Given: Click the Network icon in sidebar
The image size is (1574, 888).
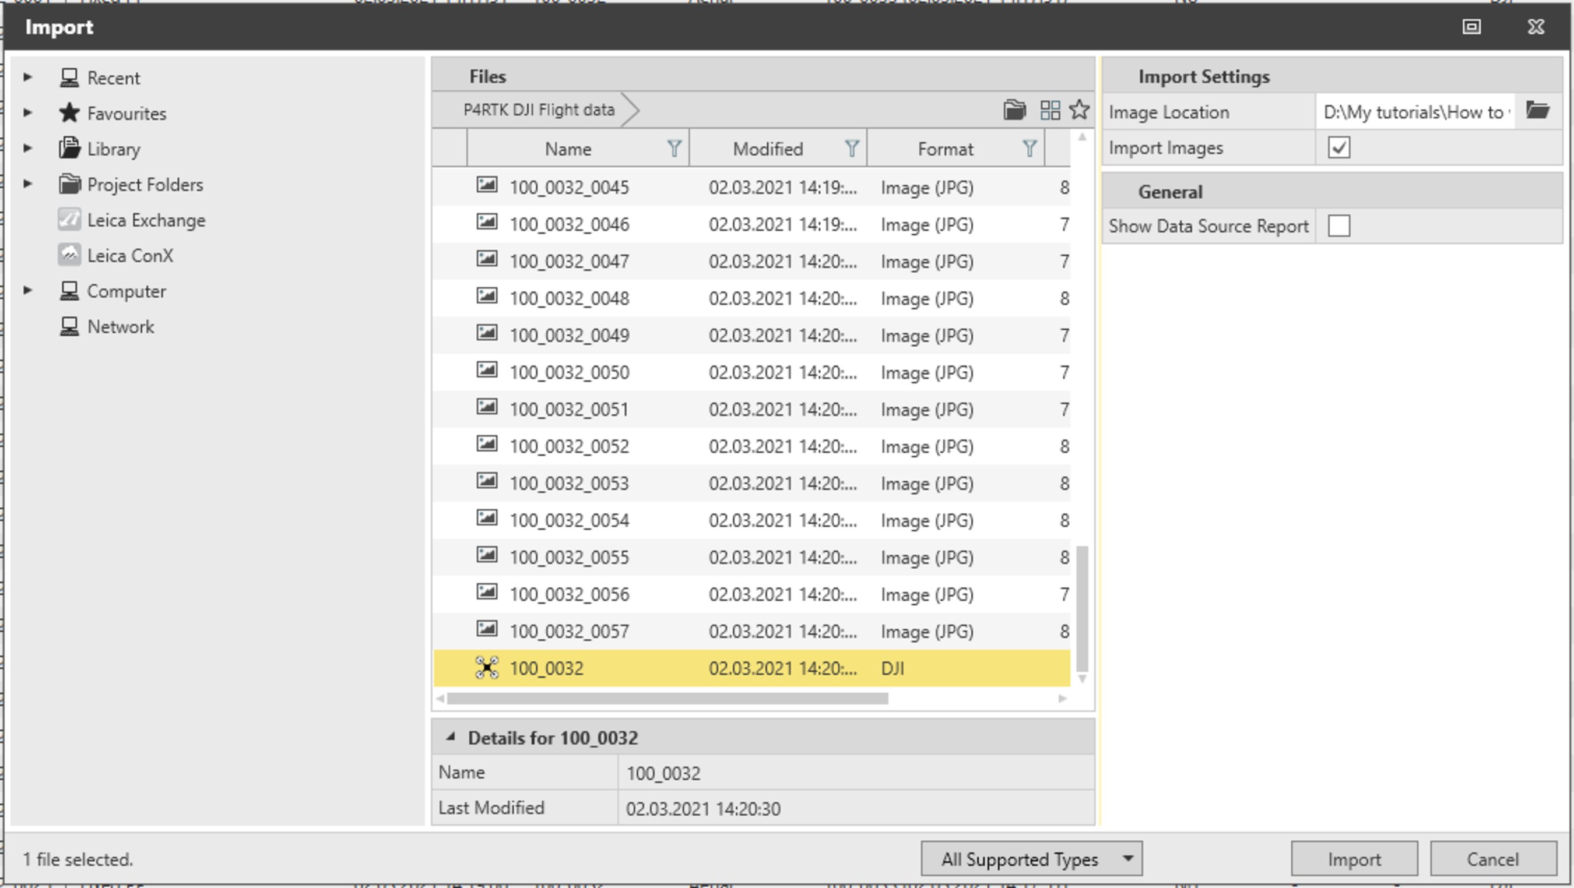Looking at the screenshot, I should pos(69,326).
